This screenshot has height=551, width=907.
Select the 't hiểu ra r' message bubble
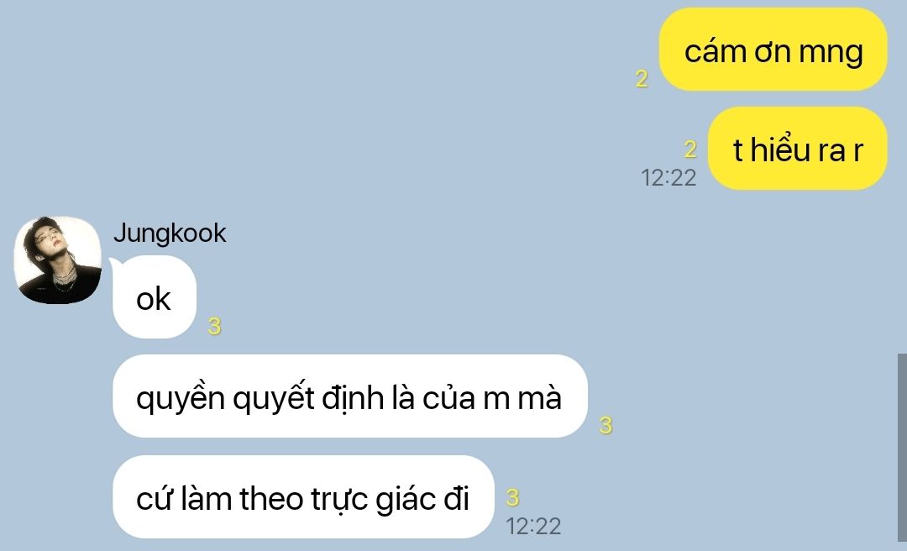point(797,149)
